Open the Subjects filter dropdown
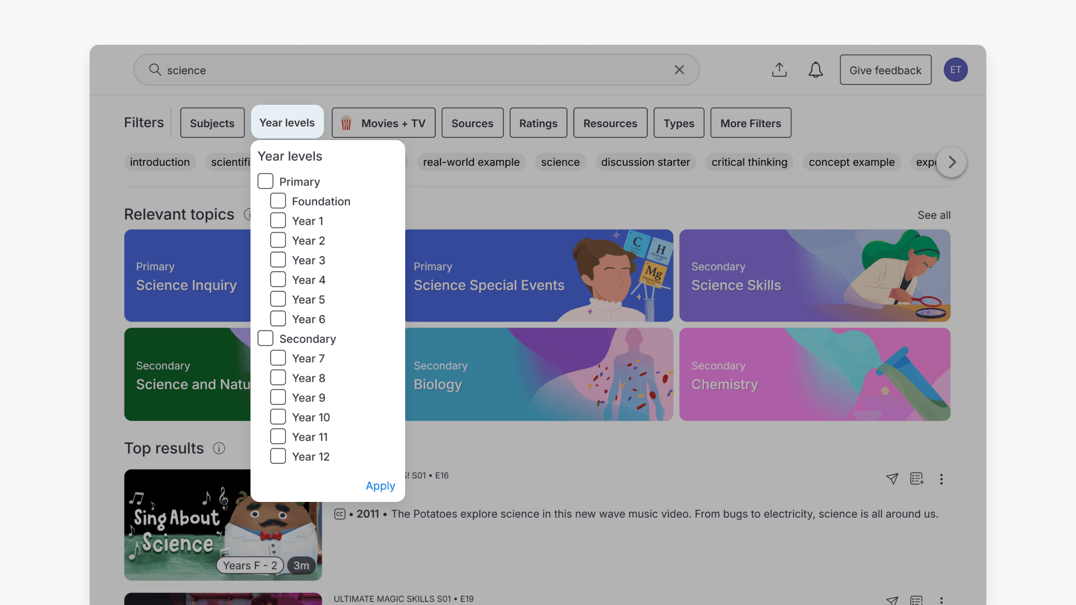Screen dimensions: 1076x605 [212, 123]
